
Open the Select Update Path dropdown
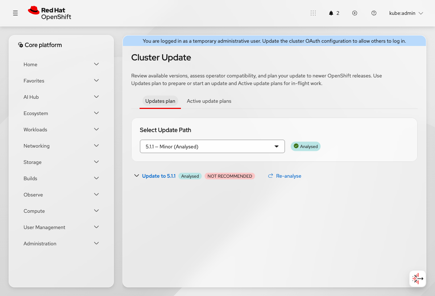[212, 147]
